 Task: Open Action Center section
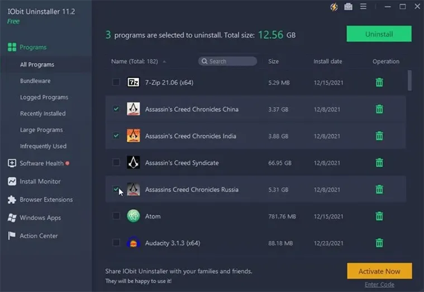39,236
